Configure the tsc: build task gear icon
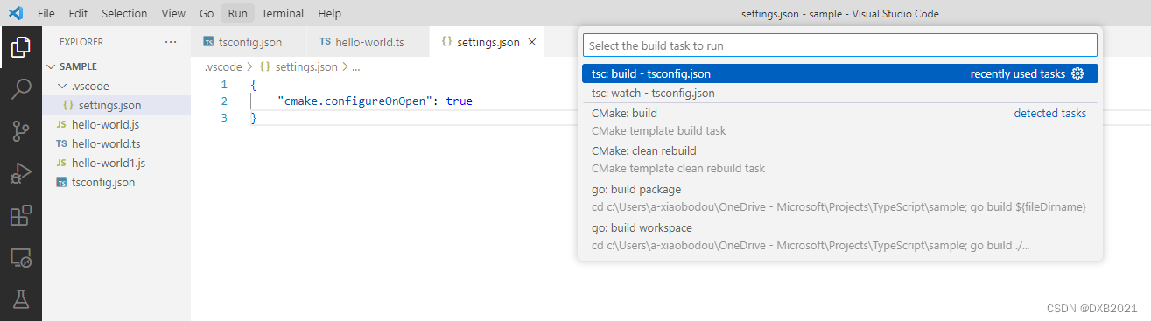Screen dimensions: 1151x321 pos(1077,73)
